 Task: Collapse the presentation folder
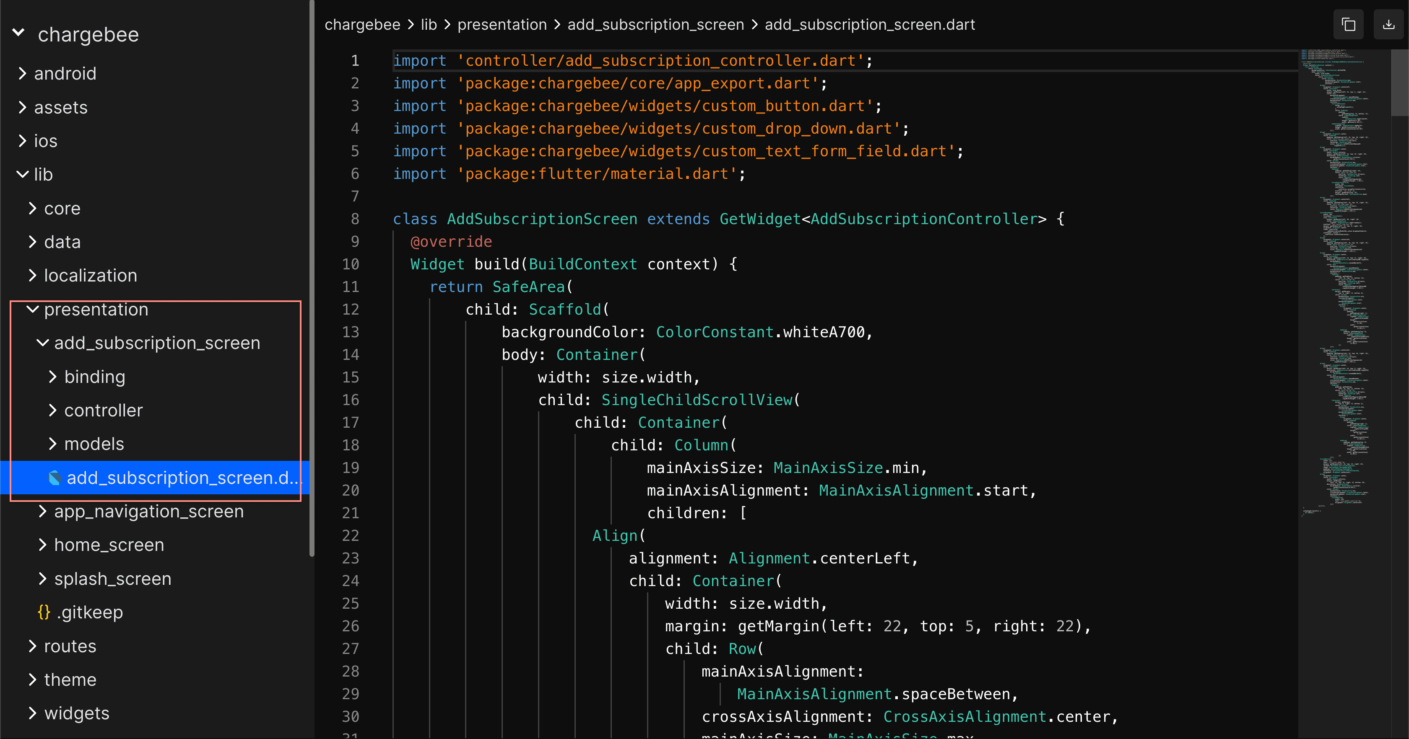coord(32,309)
